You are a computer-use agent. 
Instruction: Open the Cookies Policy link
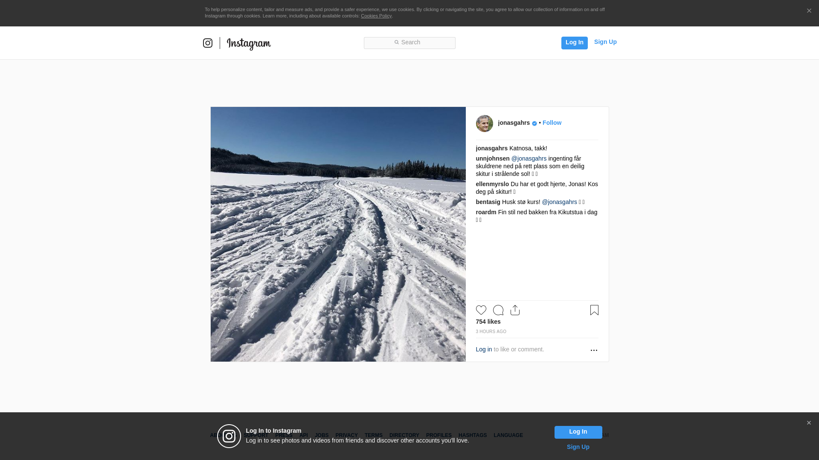[x=376, y=16]
